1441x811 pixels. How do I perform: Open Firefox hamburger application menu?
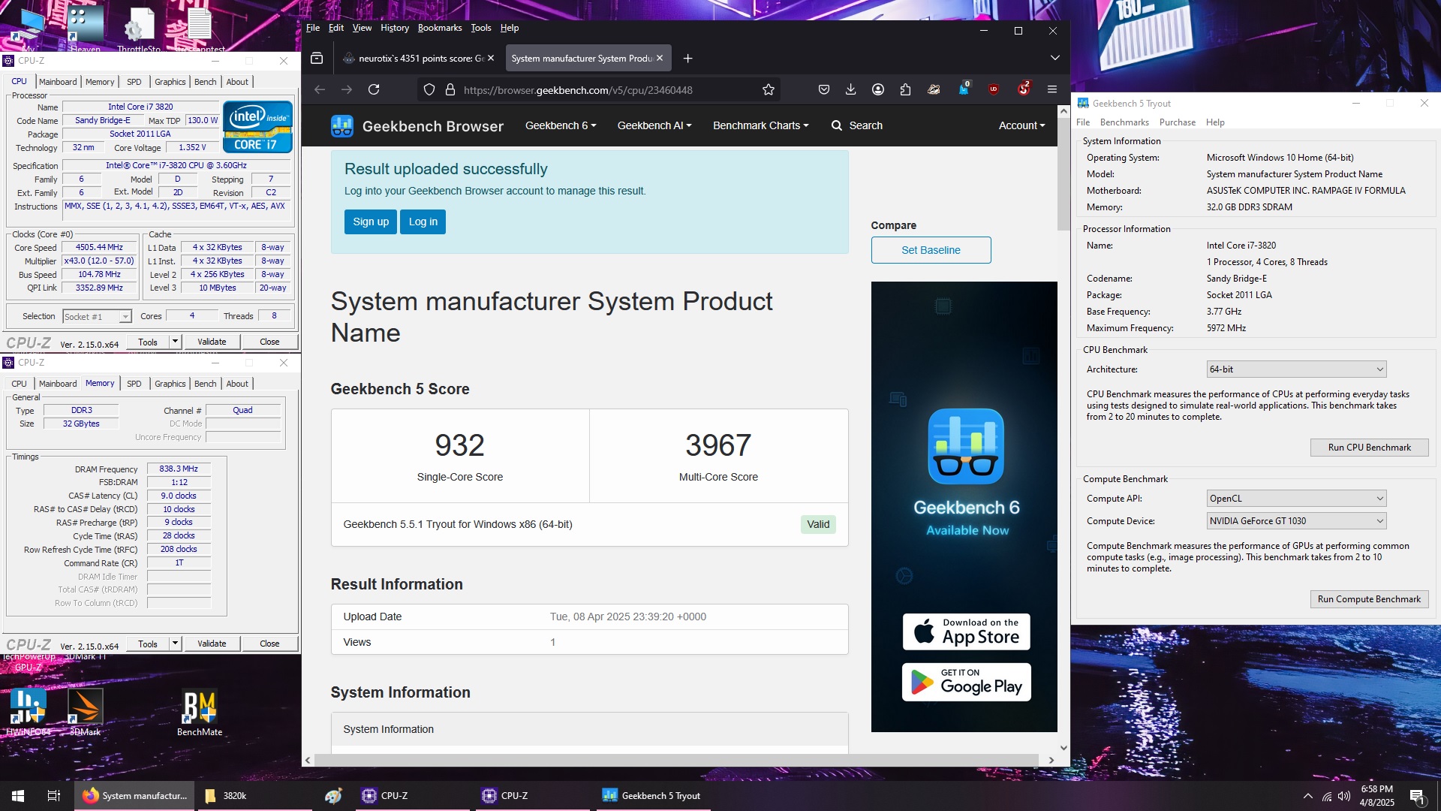[x=1052, y=89]
